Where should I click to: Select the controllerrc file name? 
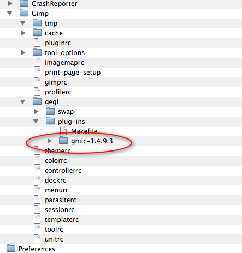[63, 171]
